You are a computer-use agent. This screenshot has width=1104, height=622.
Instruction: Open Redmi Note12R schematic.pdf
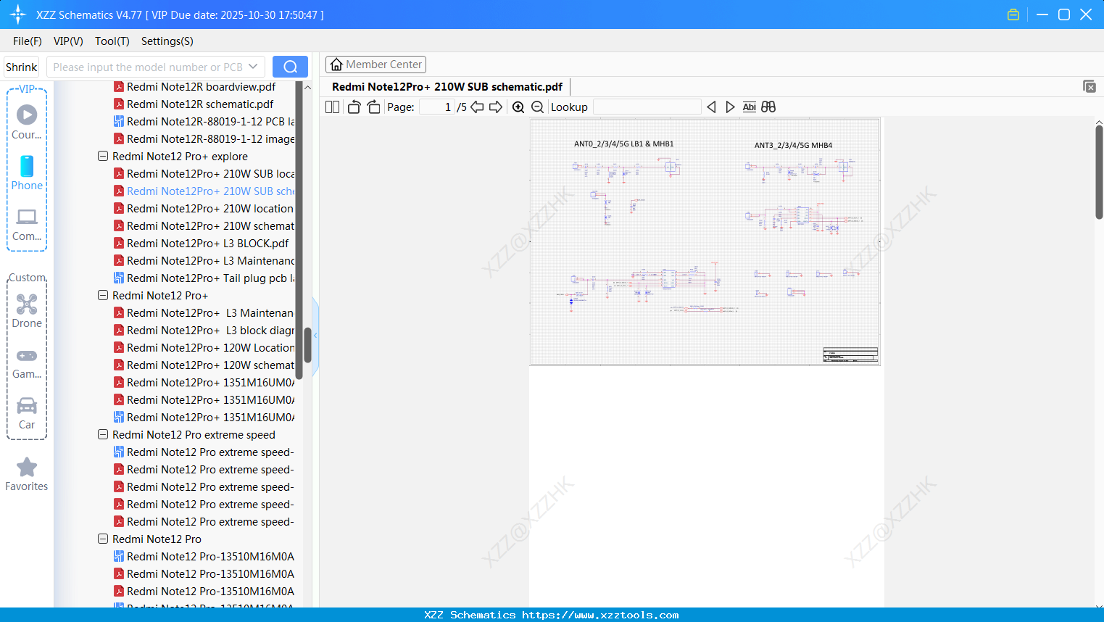tap(200, 104)
